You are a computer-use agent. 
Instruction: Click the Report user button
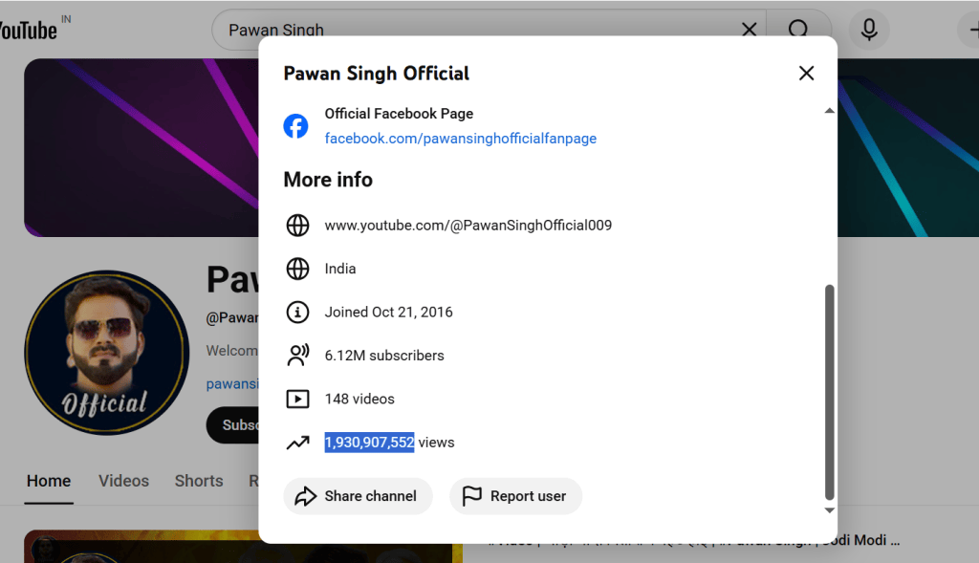tap(515, 496)
